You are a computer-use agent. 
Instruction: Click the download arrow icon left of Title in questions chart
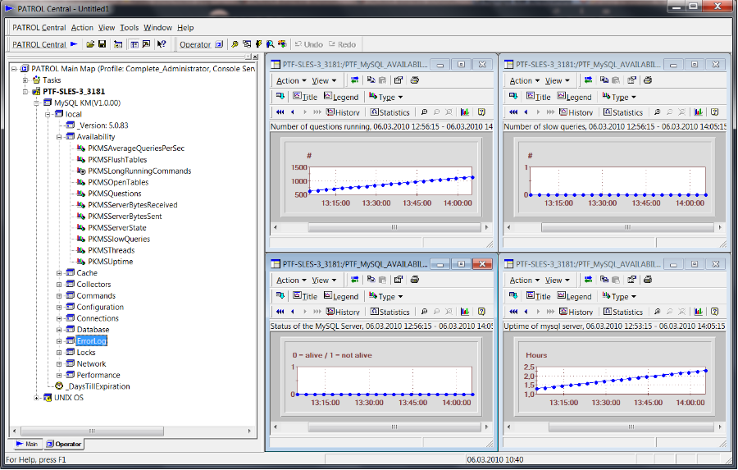[280, 96]
